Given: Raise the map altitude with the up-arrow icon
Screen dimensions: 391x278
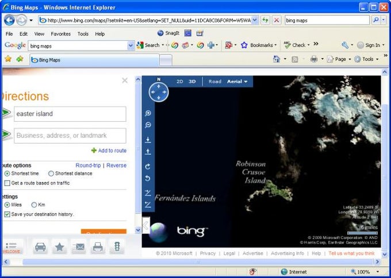Looking at the screenshot, I should pos(148,152).
